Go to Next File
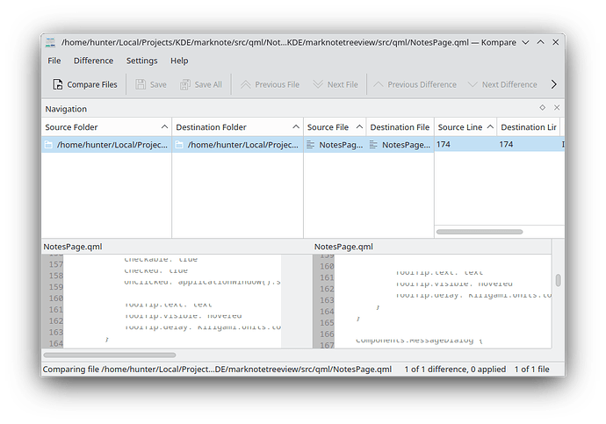Viewport: 606px width, 424px height. pos(335,84)
